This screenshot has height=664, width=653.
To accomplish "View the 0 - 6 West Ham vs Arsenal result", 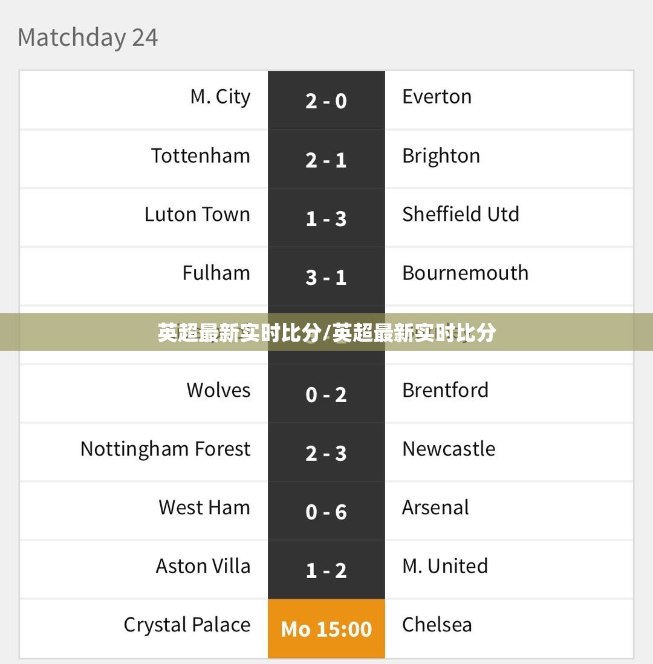I will click(x=326, y=512).
